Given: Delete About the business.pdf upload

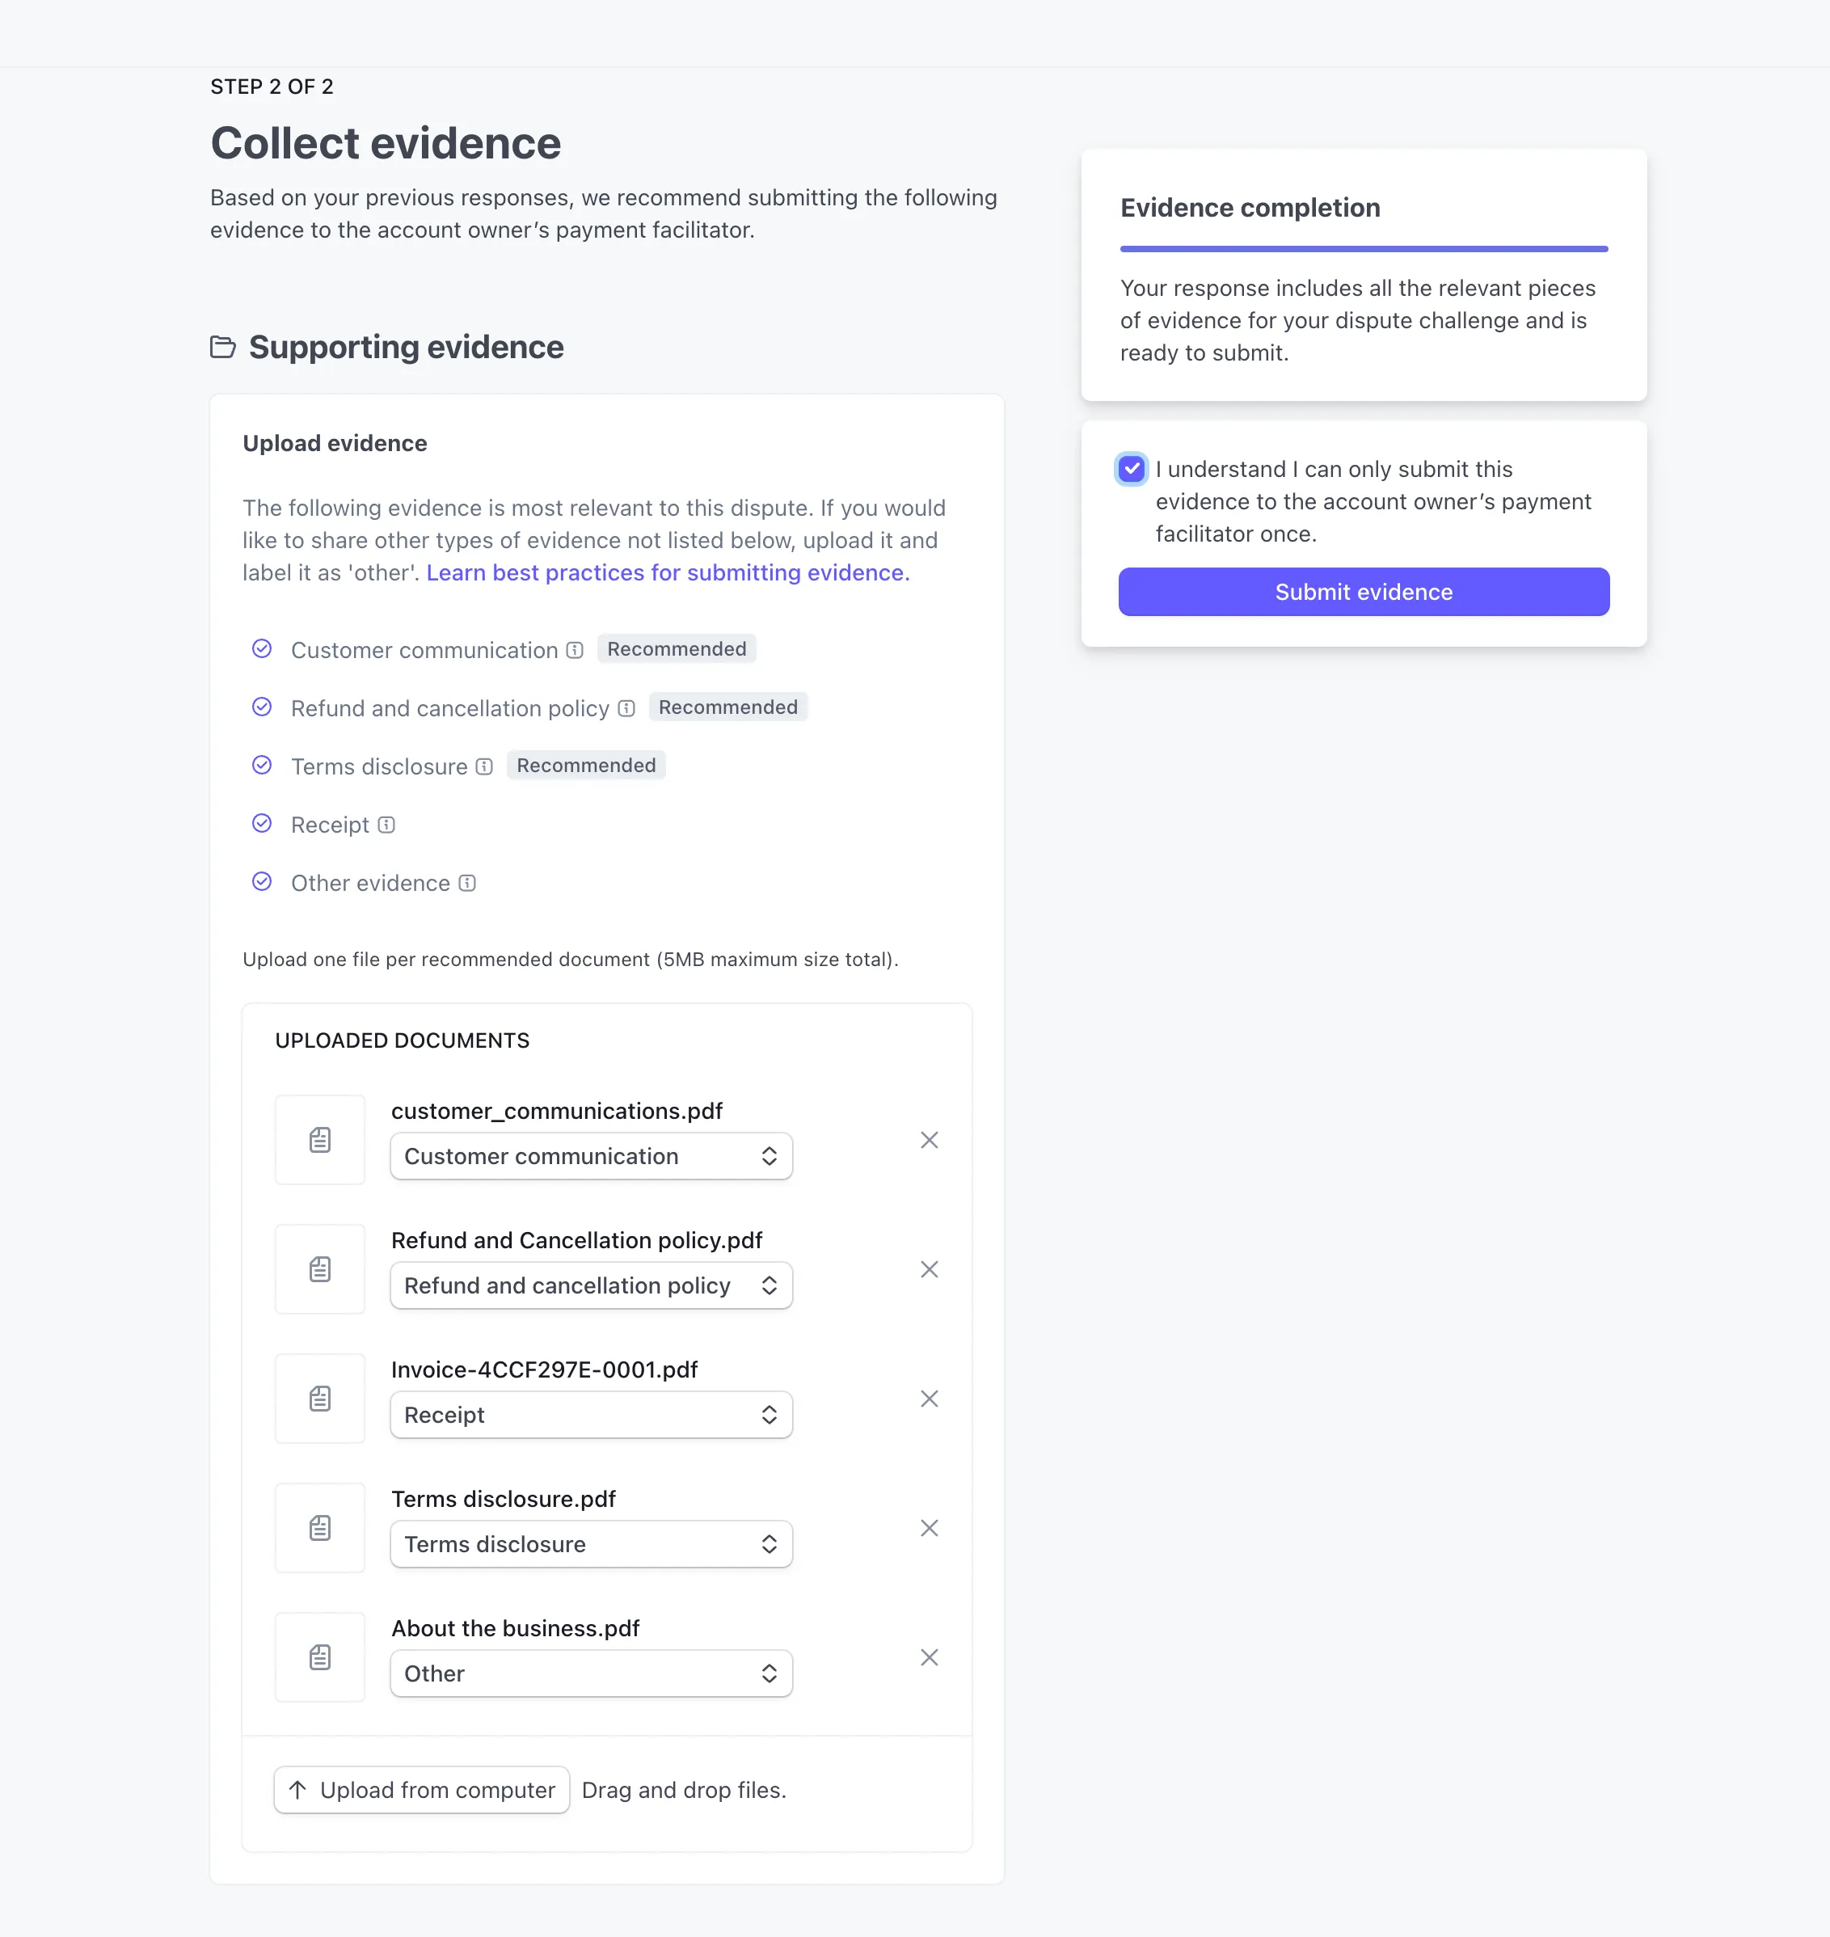Looking at the screenshot, I should pos(929,1657).
